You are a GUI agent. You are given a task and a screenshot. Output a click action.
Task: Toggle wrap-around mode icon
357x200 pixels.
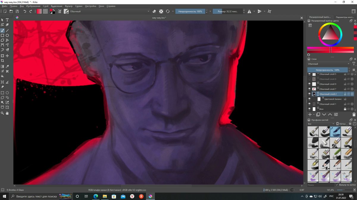pos(270,11)
